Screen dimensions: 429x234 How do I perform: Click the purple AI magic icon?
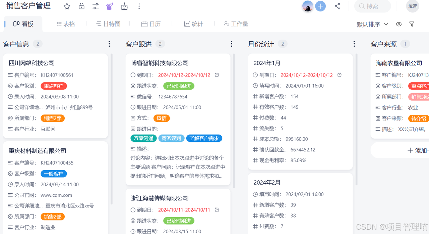click(x=110, y=6)
